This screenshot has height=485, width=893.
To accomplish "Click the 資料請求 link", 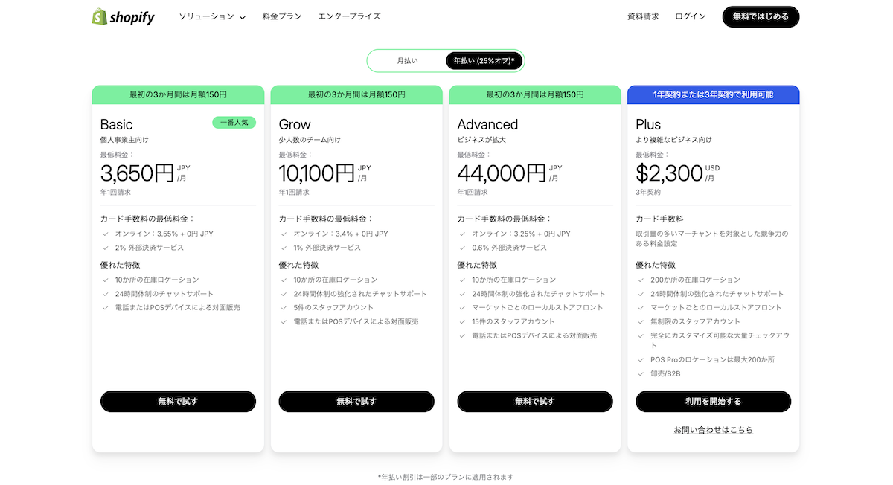I will pos(643,16).
